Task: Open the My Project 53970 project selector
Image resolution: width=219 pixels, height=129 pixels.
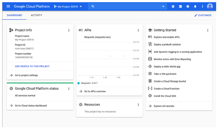Action: click(x=68, y=7)
